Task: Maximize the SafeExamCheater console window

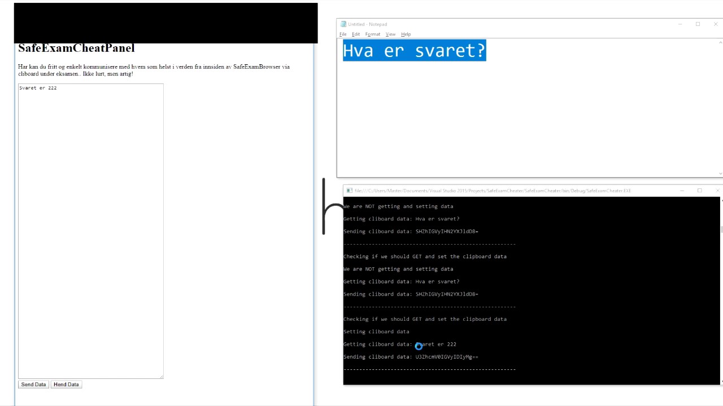Action: pos(699,191)
